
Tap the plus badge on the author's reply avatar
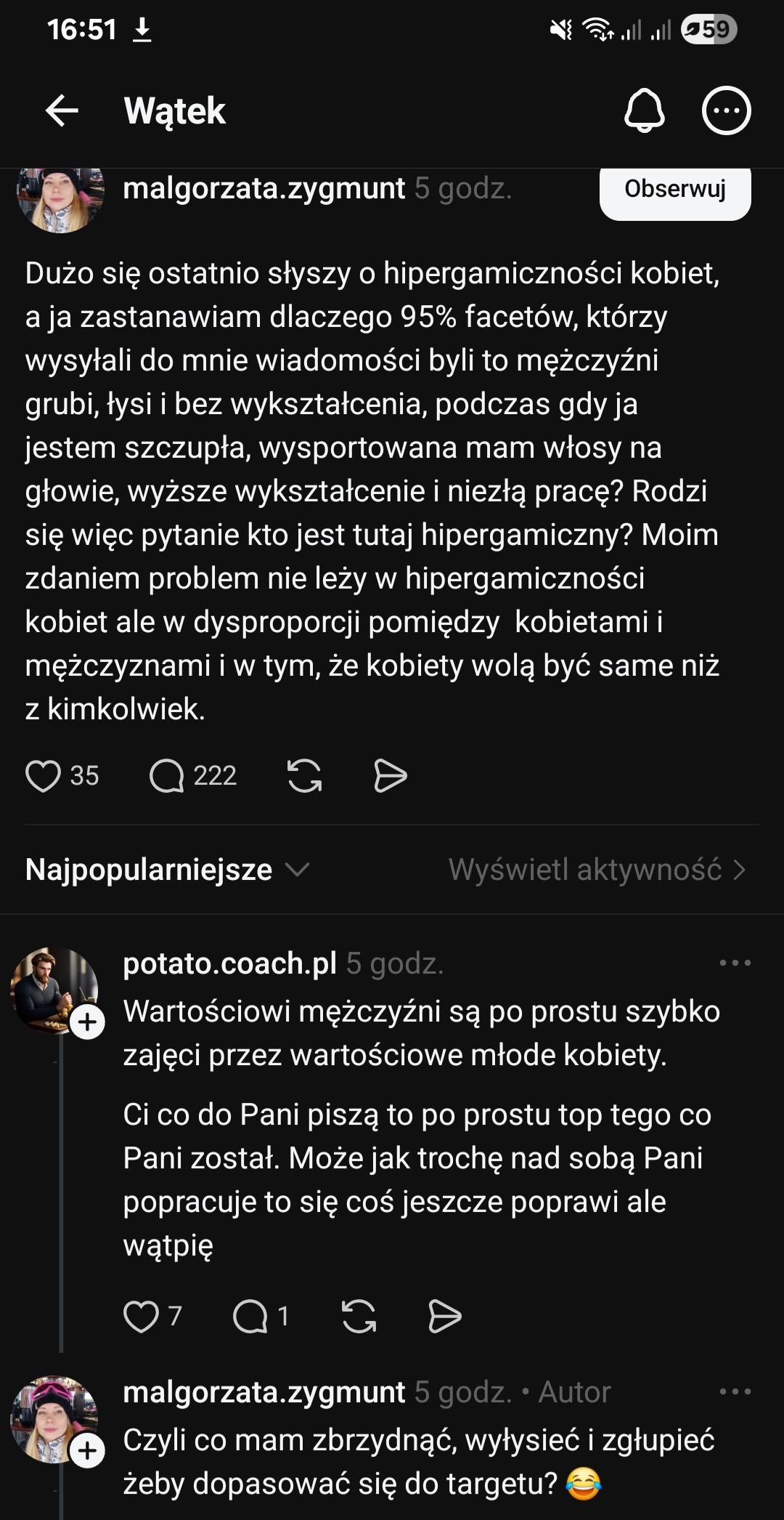tap(88, 1451)
